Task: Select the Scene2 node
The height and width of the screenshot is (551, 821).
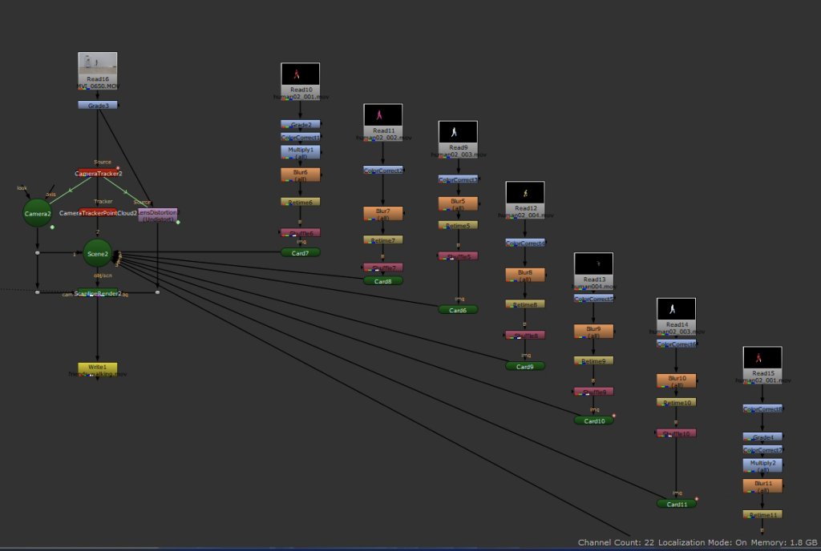Action: point(98,254)
